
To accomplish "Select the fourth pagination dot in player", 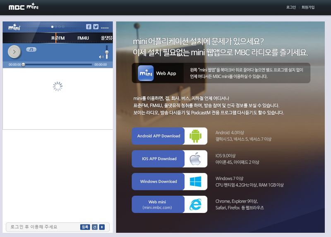I will [x=63, y=27].
